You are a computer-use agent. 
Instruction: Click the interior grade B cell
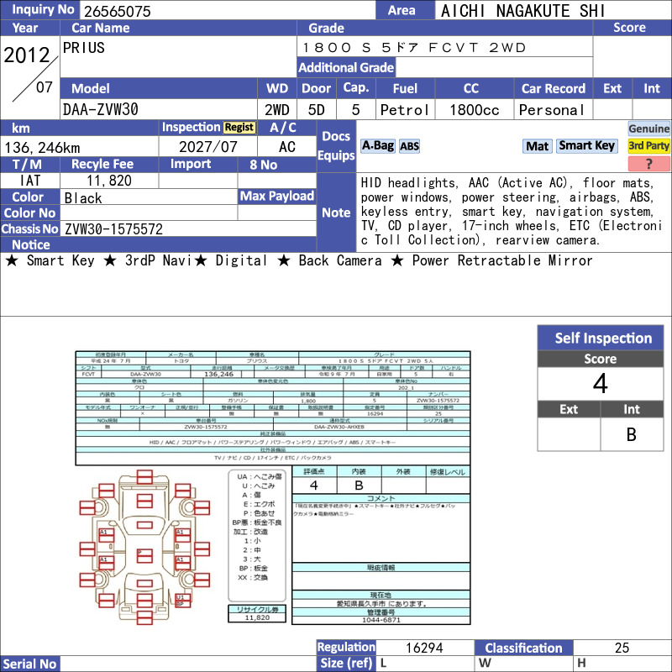(x=632, y=434)
